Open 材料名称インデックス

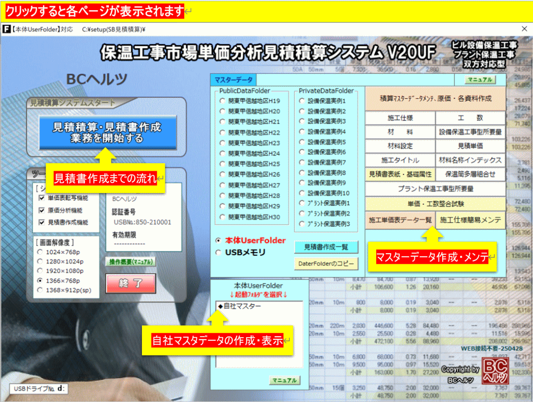[x=470, y=160]
